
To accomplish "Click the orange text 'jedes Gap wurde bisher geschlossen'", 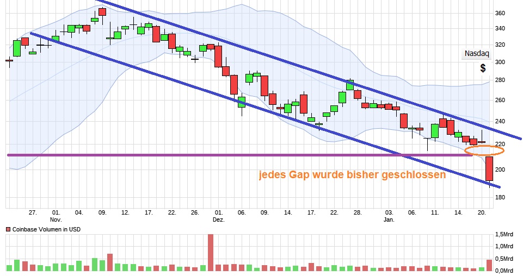I will click(352, 175).
